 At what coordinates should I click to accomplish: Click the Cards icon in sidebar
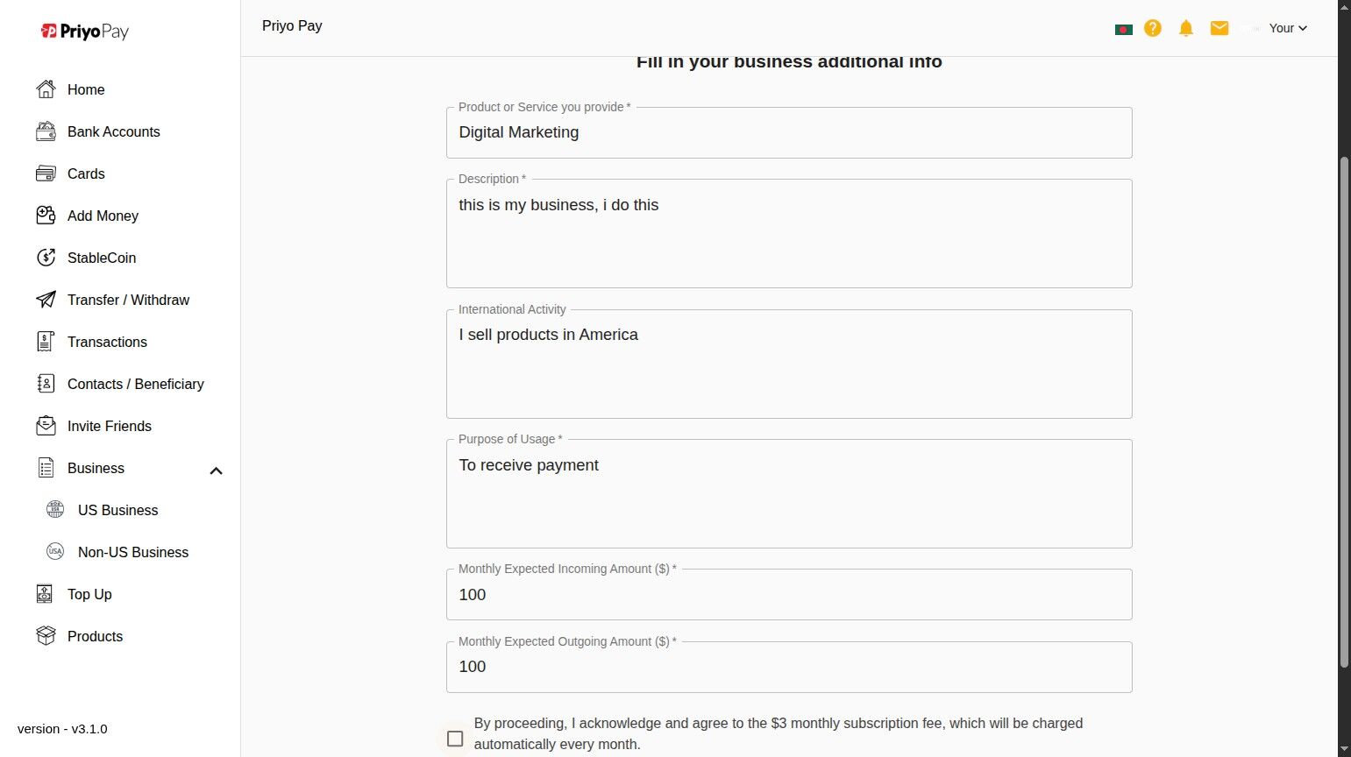click(46, 173)
